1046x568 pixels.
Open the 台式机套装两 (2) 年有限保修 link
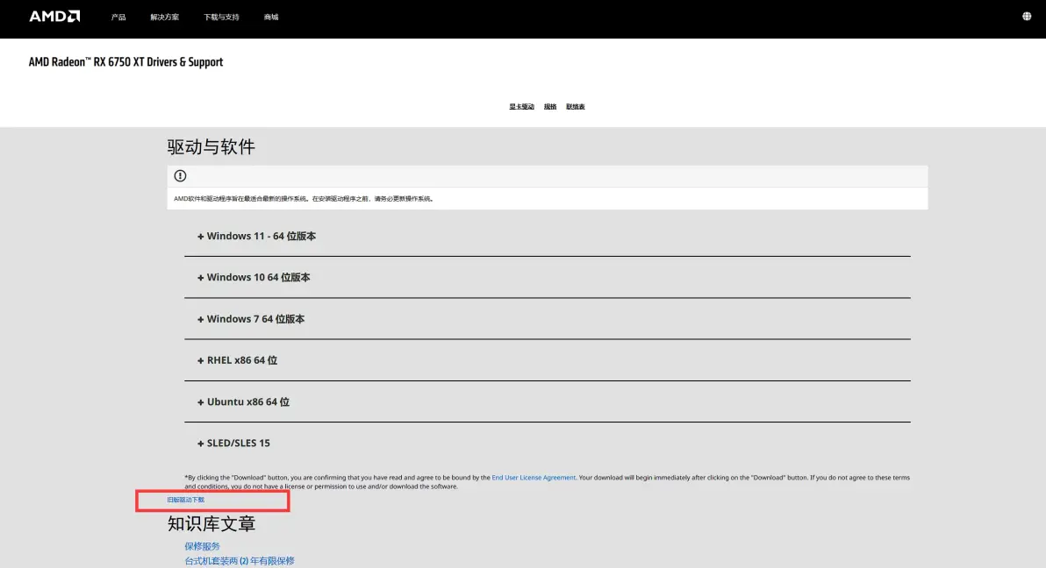pyautogui.click(x=240, y=561)
